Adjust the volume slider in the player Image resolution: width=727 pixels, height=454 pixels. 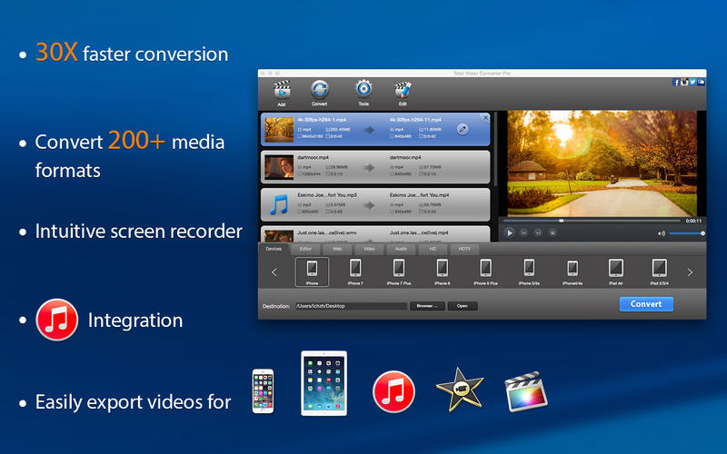(x=687, y=233)
